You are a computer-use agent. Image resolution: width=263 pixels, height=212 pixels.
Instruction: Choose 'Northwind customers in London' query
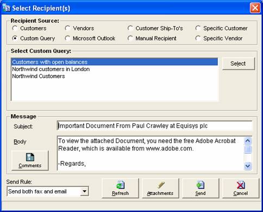115,69
